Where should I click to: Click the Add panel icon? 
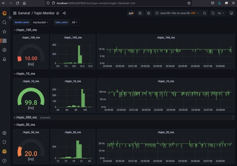coord(131,13)
